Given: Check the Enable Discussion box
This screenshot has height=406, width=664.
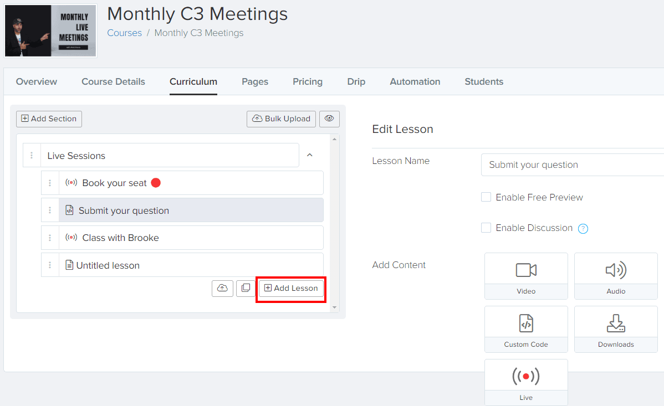Looking at the screenshot, I should click(x=486, y=228).
